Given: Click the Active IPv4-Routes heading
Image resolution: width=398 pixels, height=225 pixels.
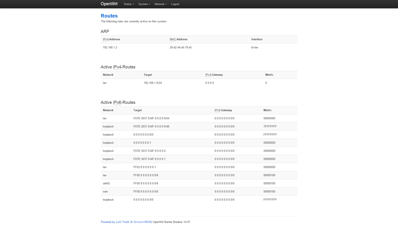Looking at the screenshot, I should pyautogui.click(x=118, y=67).
